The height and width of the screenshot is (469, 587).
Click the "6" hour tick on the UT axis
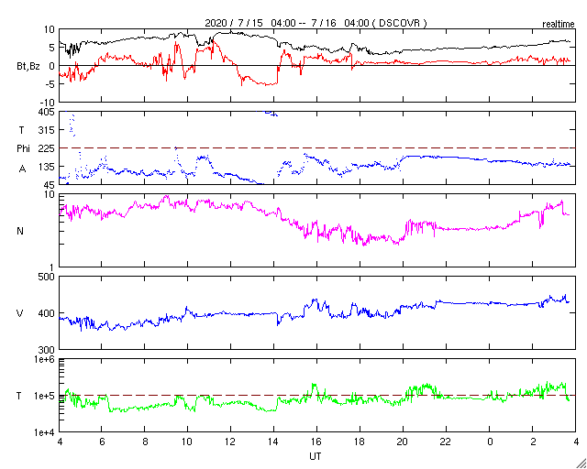[x=102, y=442]
